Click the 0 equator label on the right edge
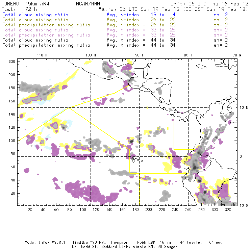This screenshot has width=250, height=250. 241,157
